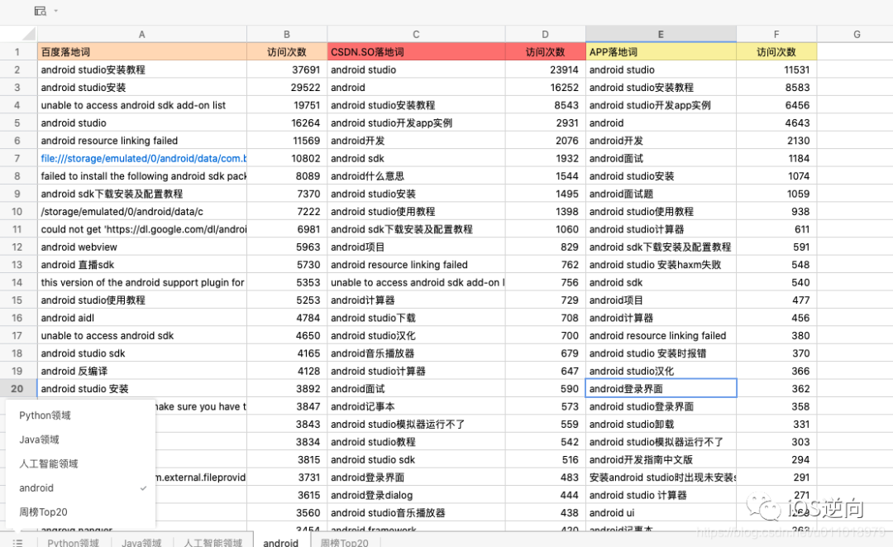893x547 pixels.
Task: Select the active "android" sheet tab
Action: coord(280,542)
